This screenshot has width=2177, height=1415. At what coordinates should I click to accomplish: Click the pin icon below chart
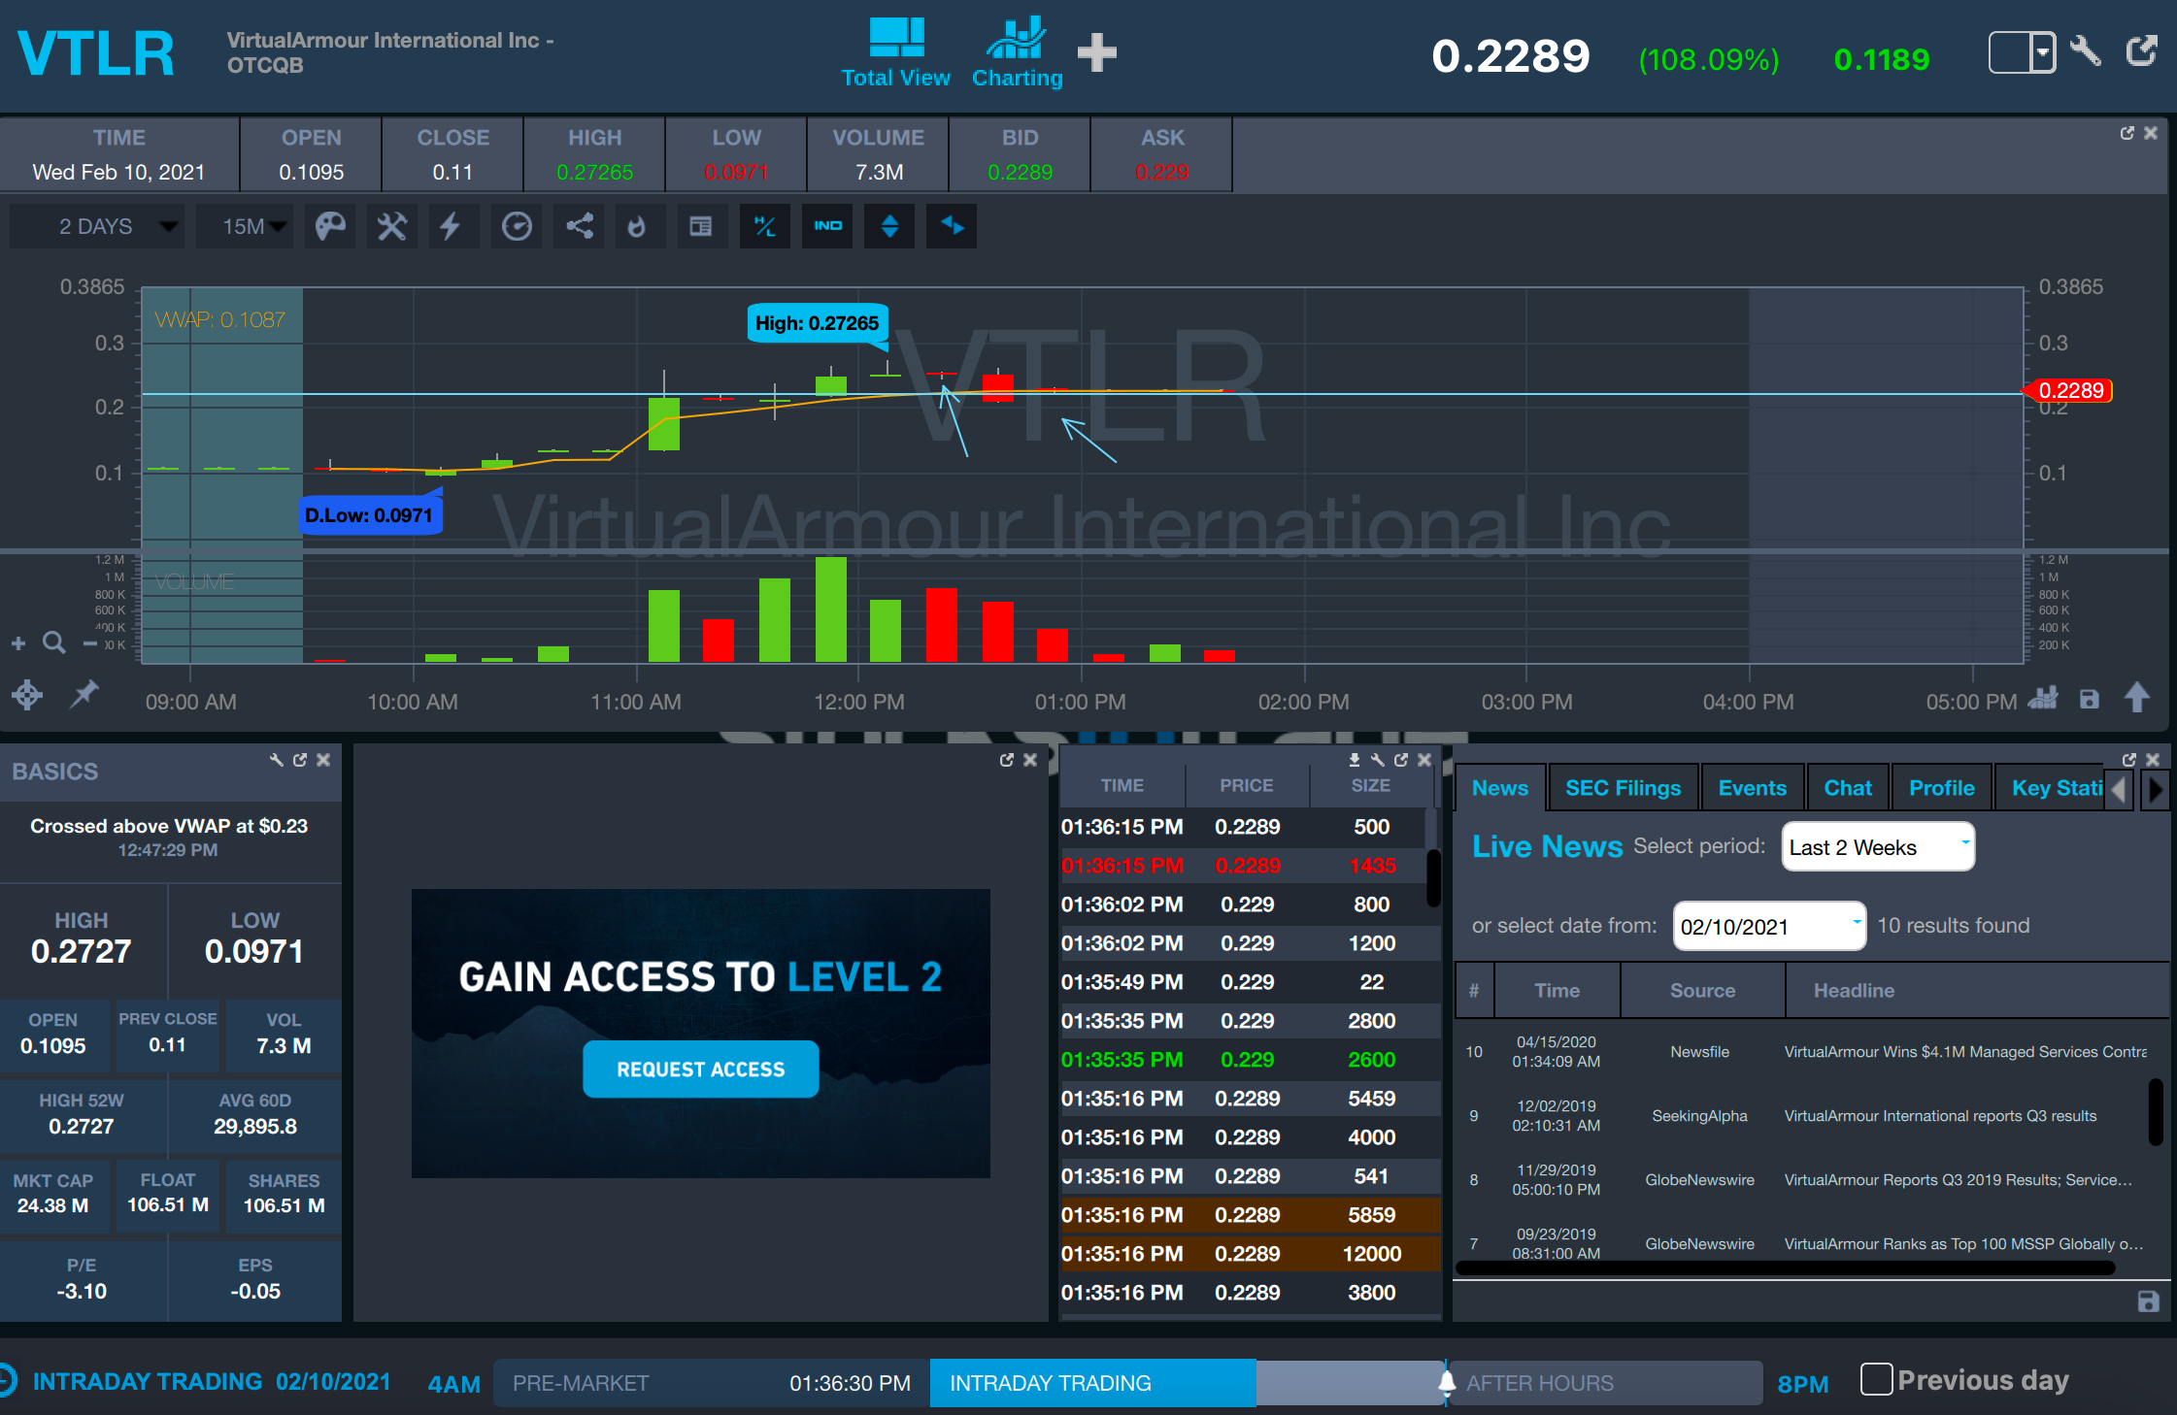pyautogui.click(x=84, y=694)
